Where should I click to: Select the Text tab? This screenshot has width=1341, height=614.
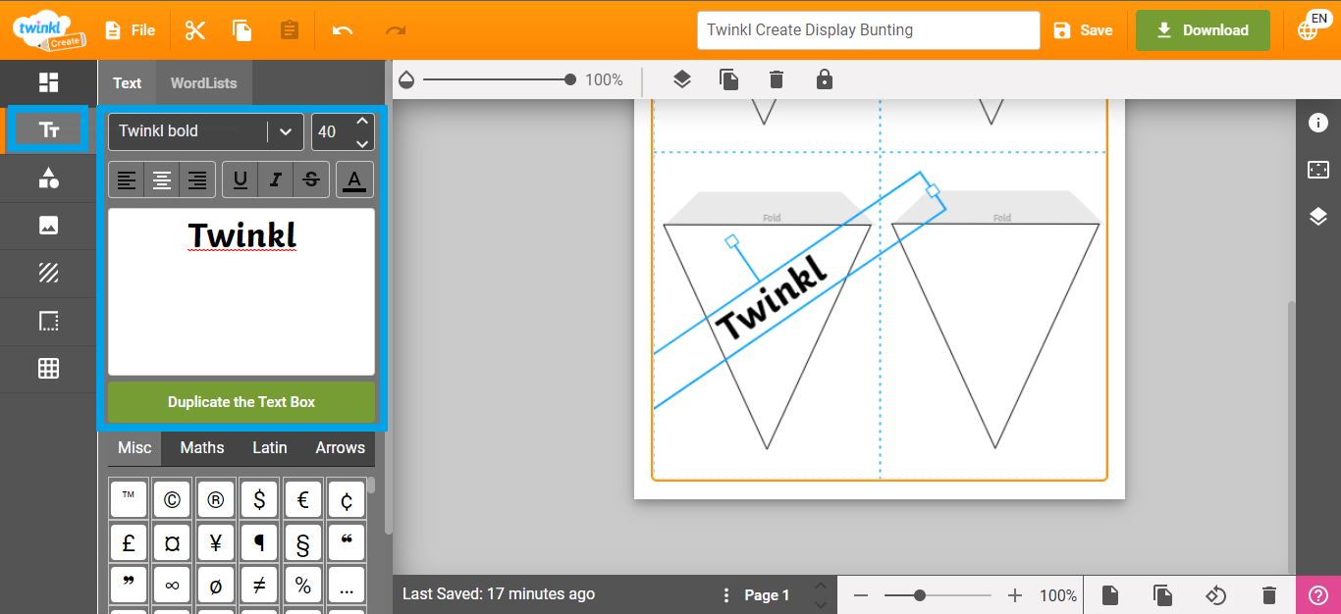point(127,82)
